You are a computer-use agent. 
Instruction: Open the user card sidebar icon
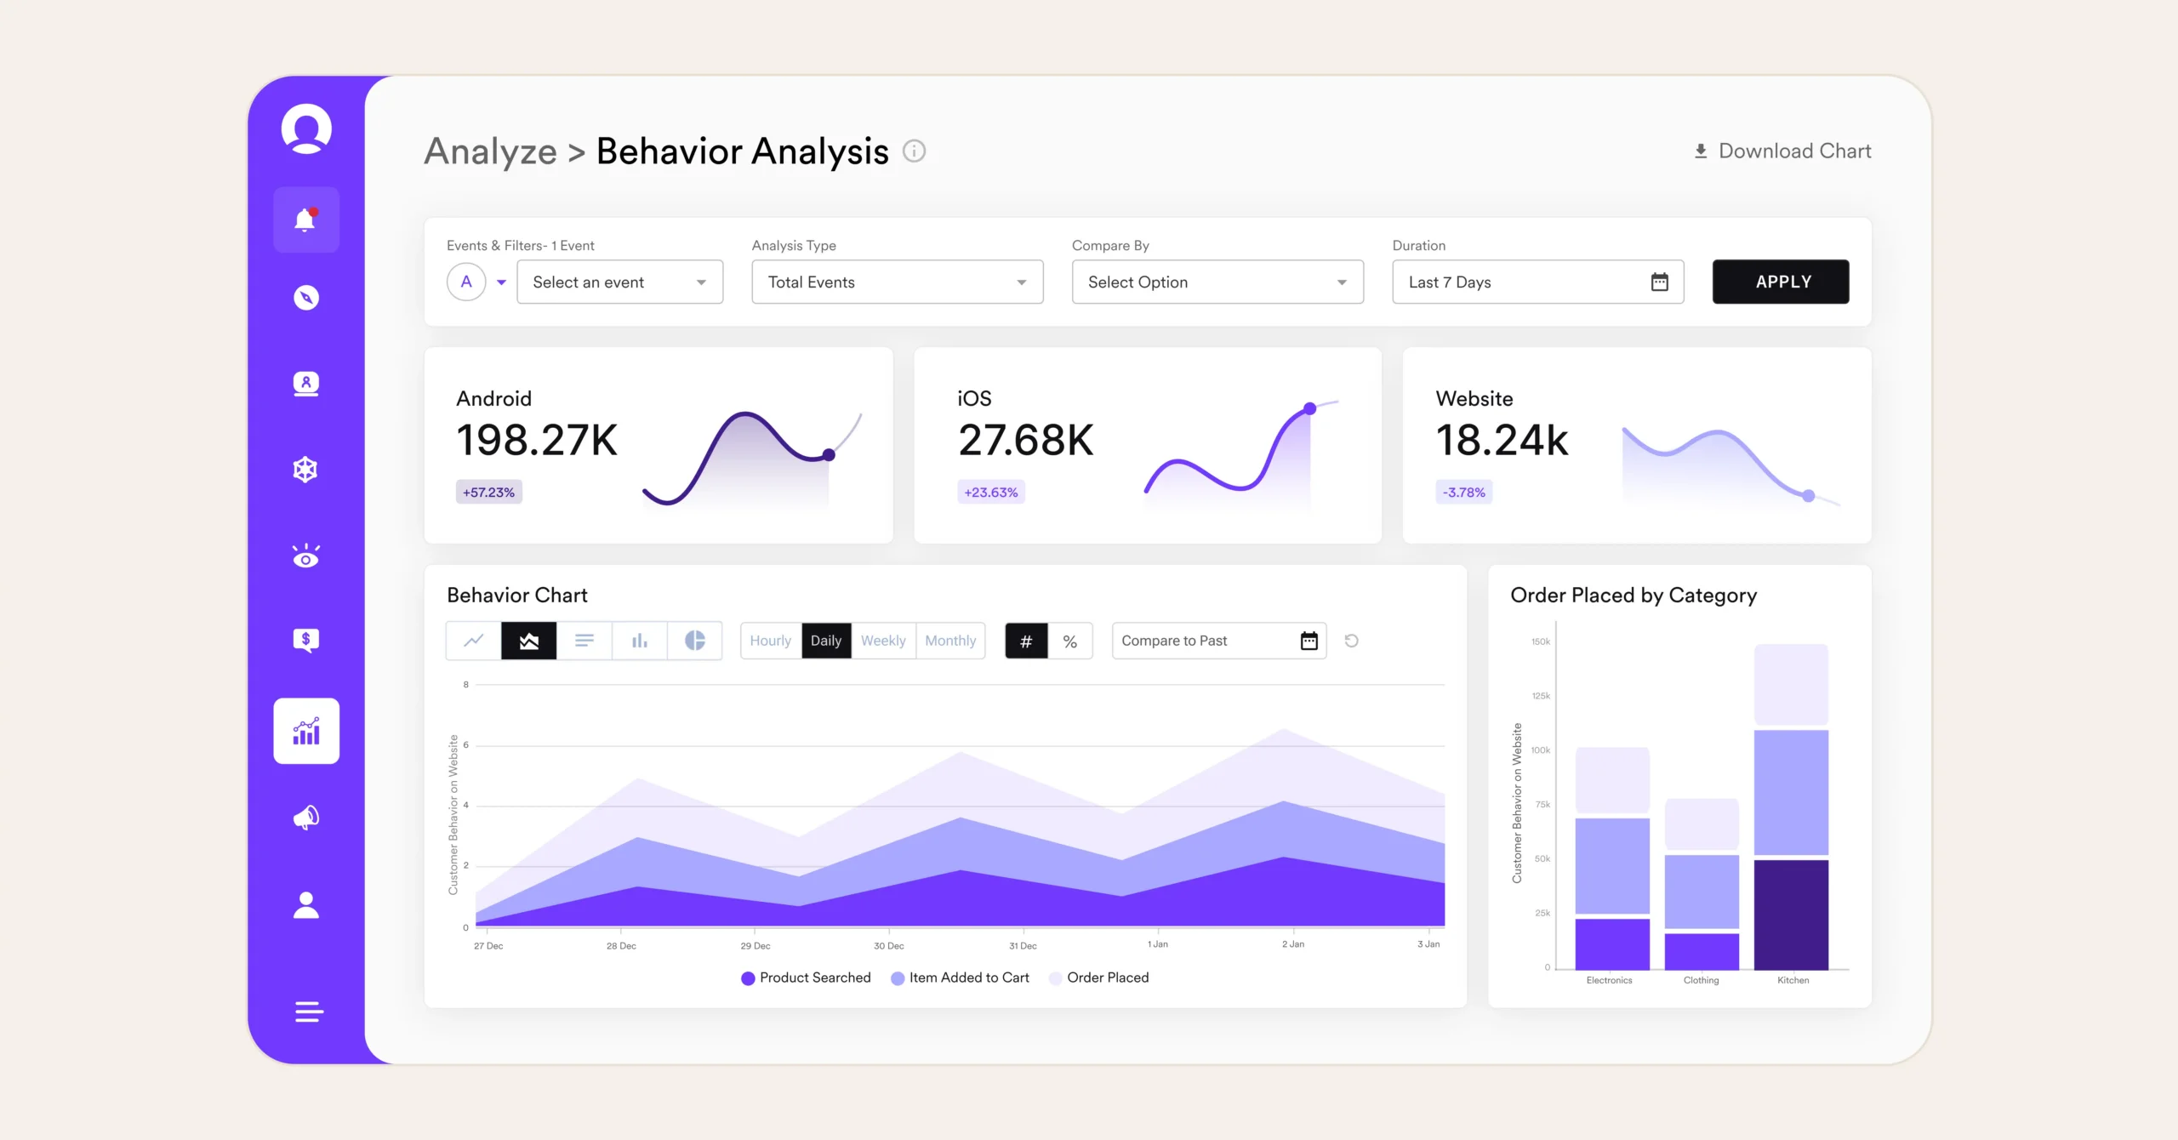[x=306, y=384]
